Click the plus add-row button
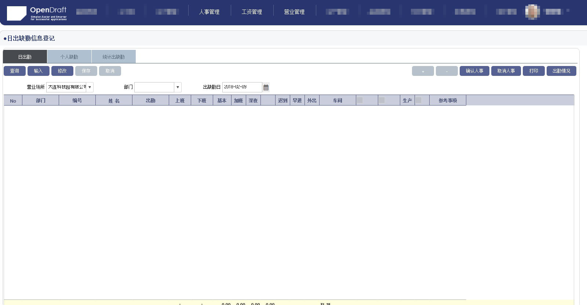587x305 pixels. 423,71
